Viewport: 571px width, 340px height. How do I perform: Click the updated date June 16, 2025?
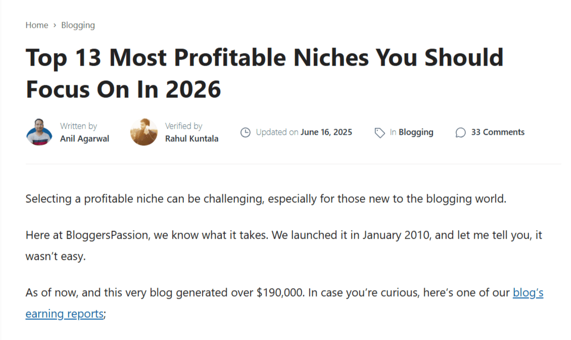(x=326, y=132)
